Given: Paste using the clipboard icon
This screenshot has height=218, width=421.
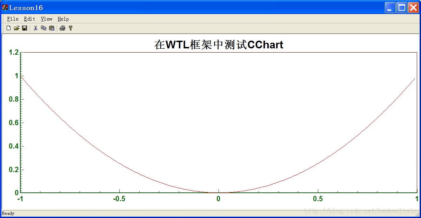Looking at the screenshot, I should [x=51, y=28].
